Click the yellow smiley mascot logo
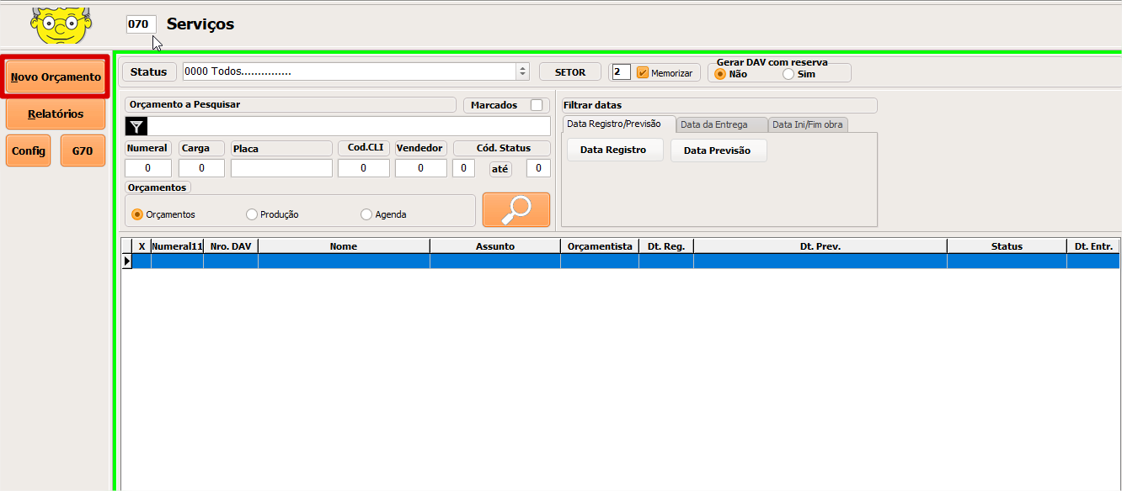The width and height of the screenshot is (1122, 491). [59, 24]
